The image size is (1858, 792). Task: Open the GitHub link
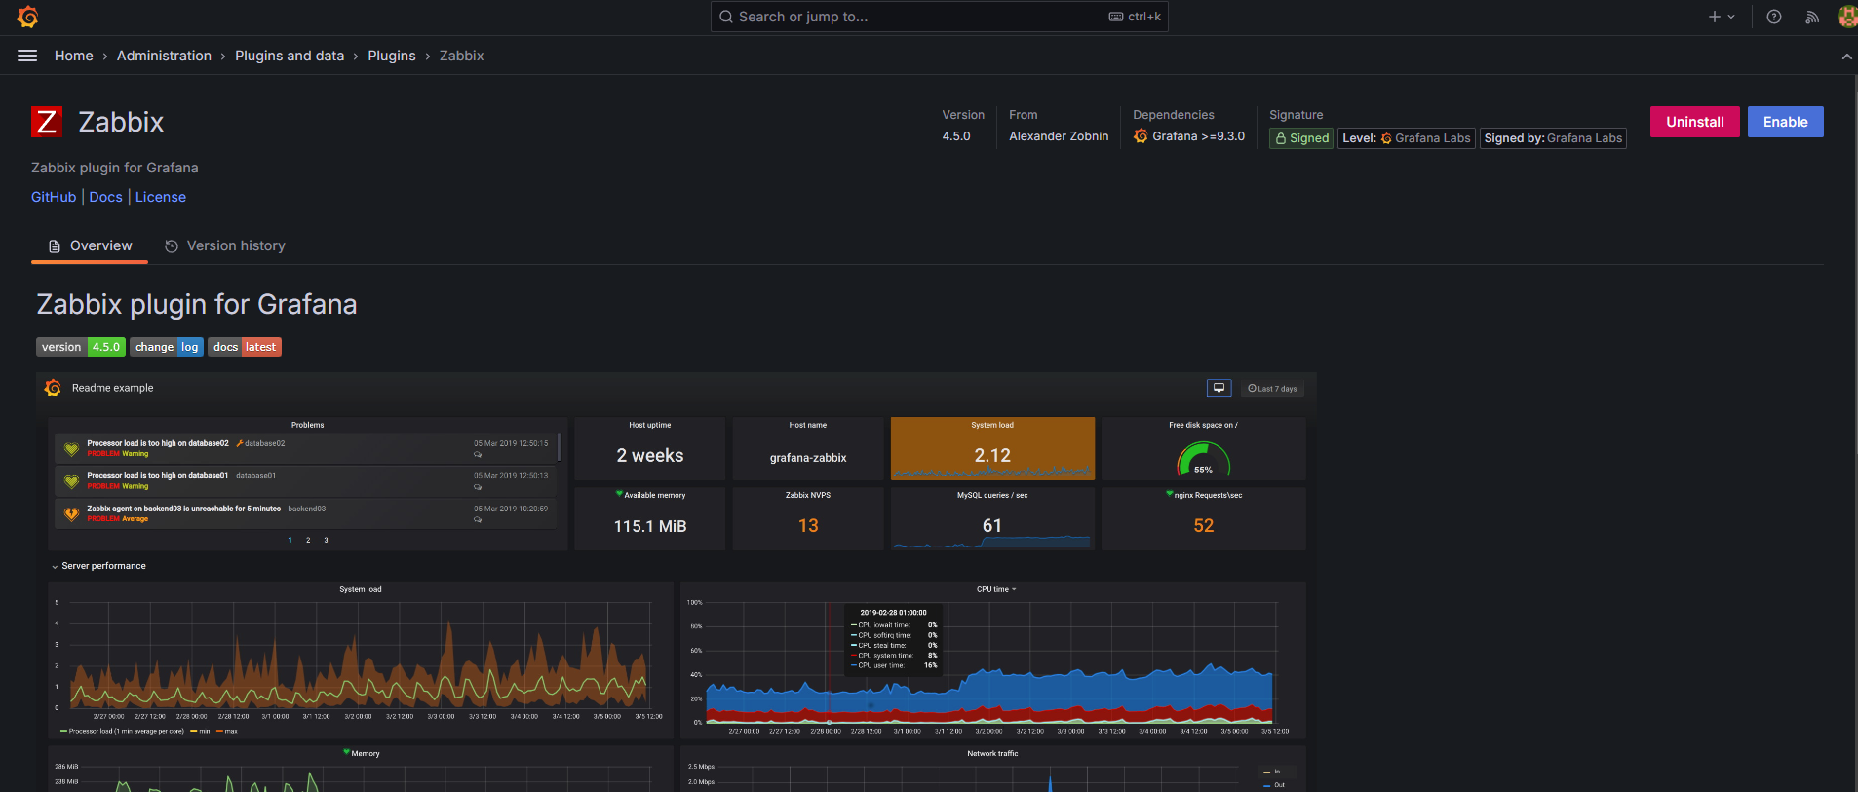coord(54,197)
